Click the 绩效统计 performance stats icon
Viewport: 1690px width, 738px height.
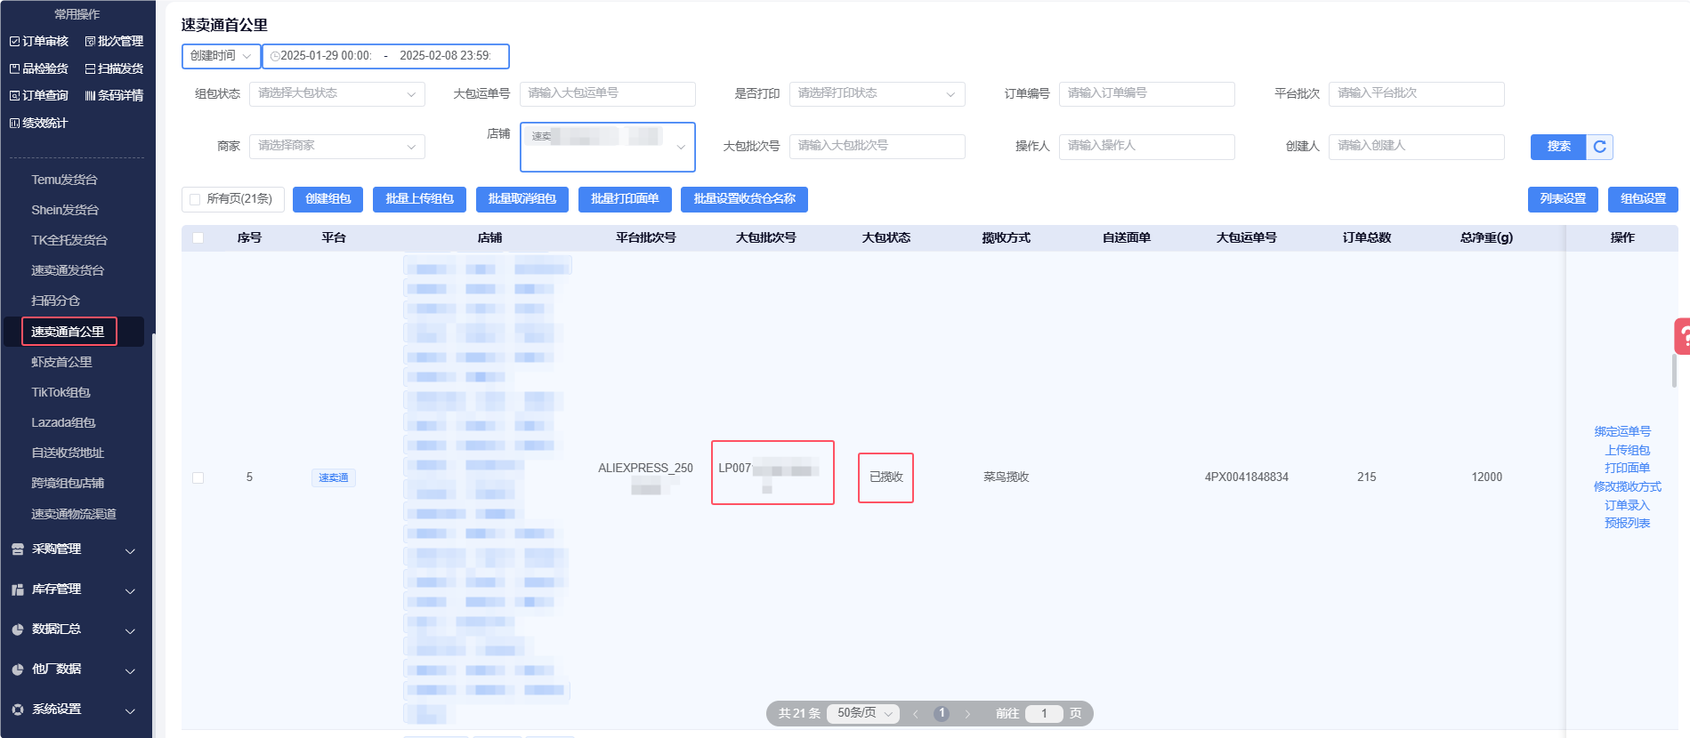pyautogui.click(x=14, y=124)
